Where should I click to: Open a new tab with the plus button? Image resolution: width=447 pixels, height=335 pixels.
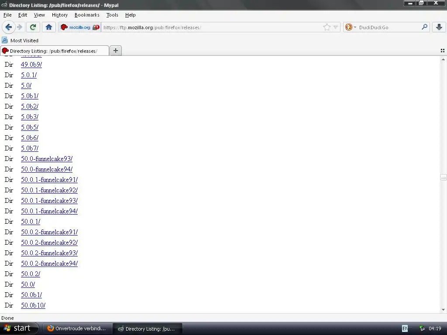coord(115,51)
